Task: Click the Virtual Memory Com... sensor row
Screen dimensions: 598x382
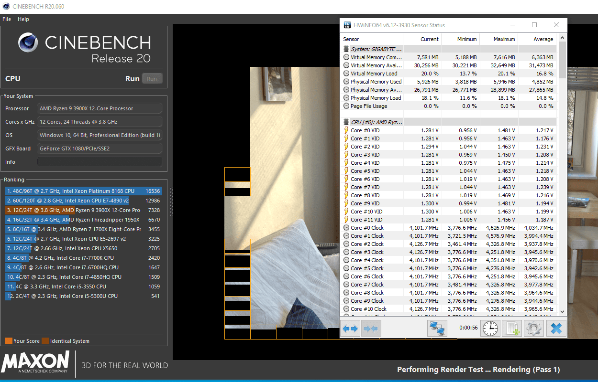Action: click(449, 57)
